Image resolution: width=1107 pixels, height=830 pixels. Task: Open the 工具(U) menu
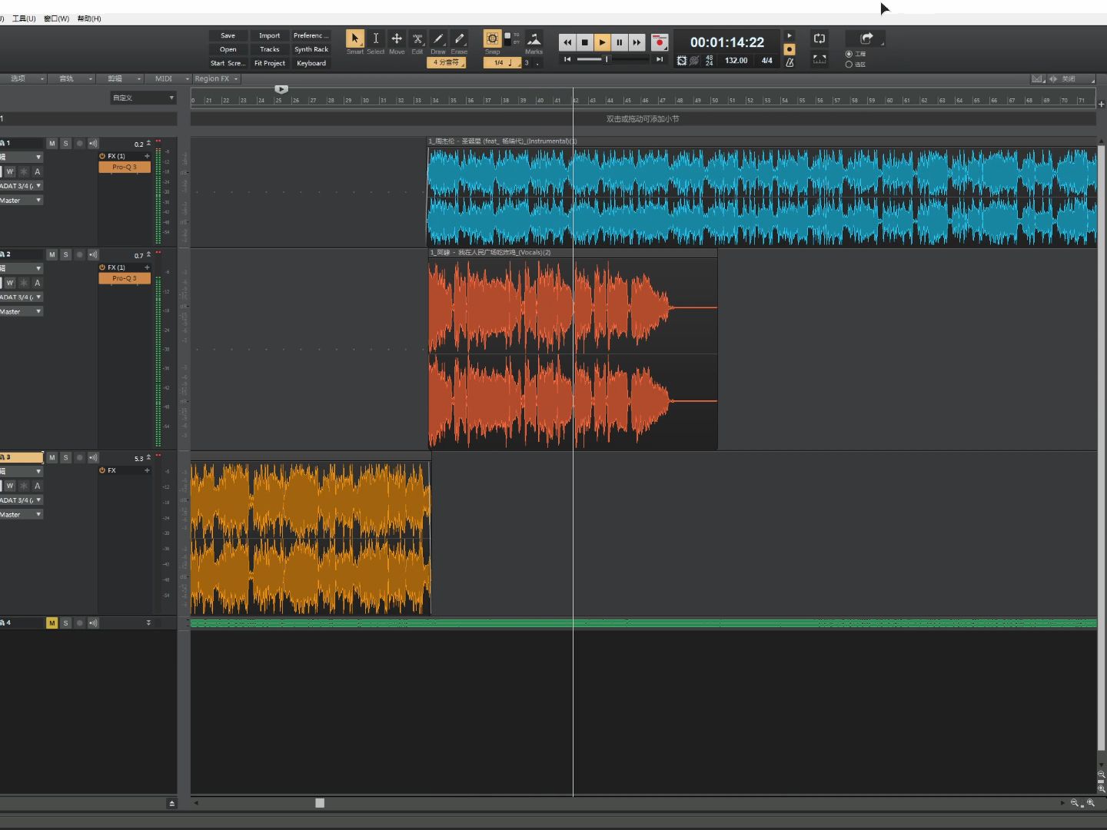click(24, 18)
